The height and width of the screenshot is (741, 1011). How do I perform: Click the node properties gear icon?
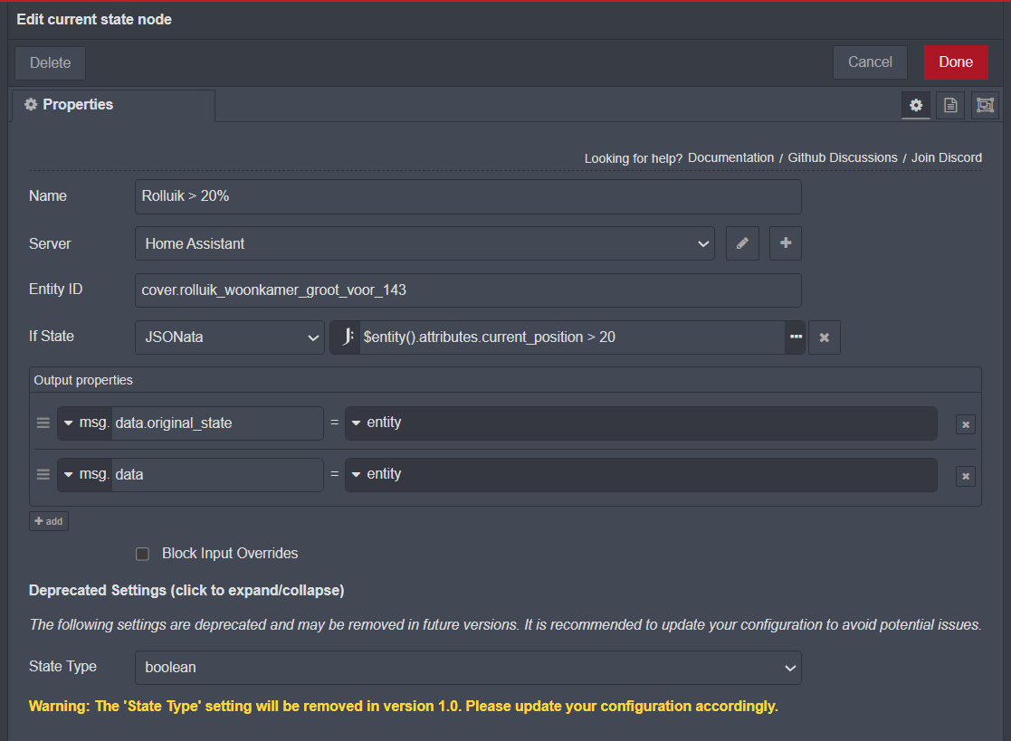tap(916, 105)
